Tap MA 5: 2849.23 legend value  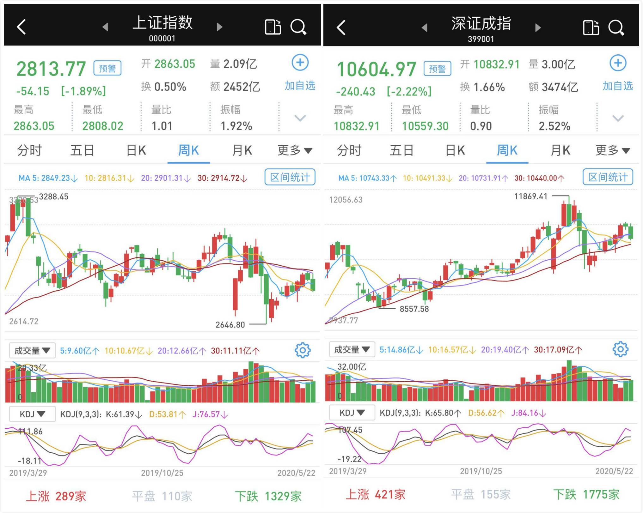coord(48,178)
